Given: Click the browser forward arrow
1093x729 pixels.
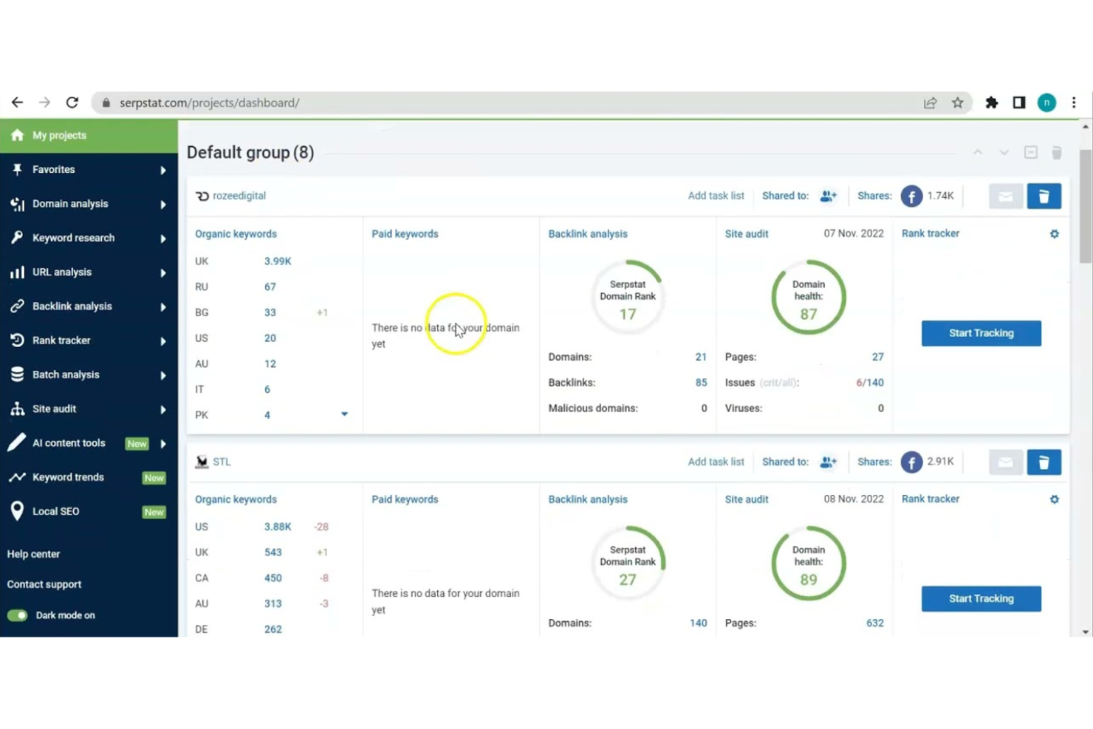Looking at the screenshot, I should 44,103.
